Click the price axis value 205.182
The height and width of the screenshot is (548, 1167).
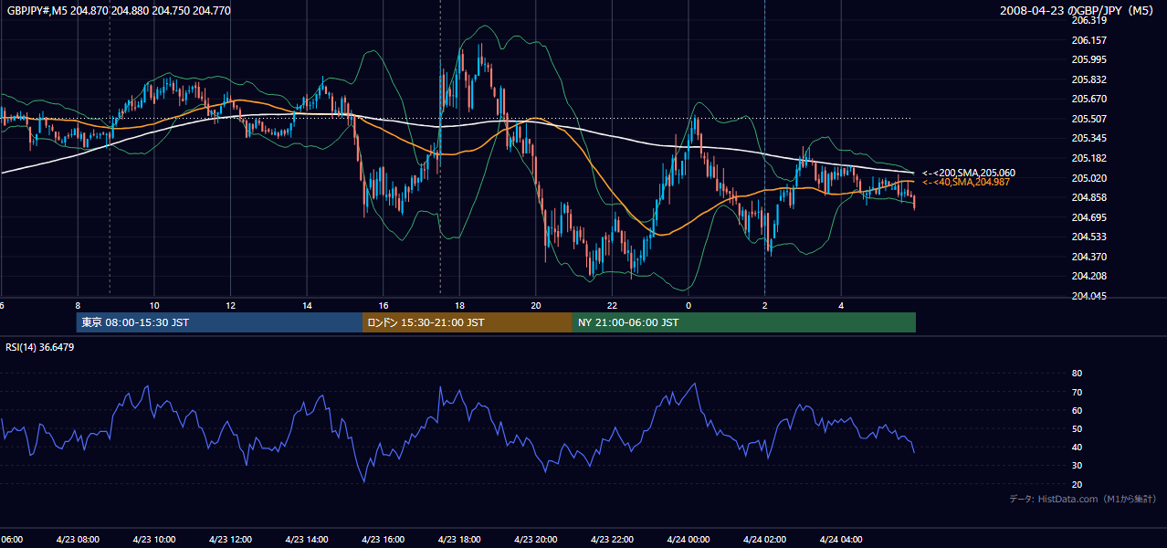(x=1088, y=158)
